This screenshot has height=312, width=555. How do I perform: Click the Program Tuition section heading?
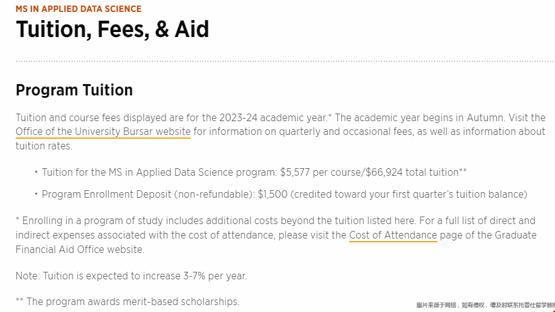click(74, 90)
